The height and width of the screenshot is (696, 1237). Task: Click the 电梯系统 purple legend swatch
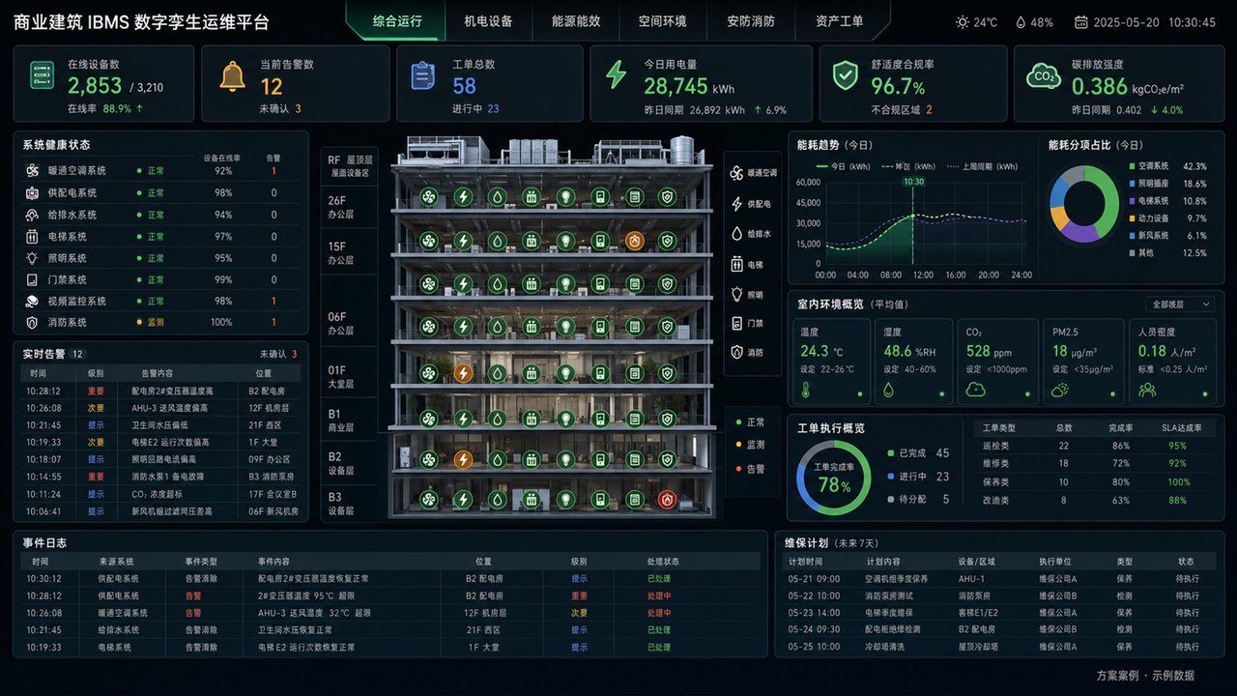pos(1134,201)
